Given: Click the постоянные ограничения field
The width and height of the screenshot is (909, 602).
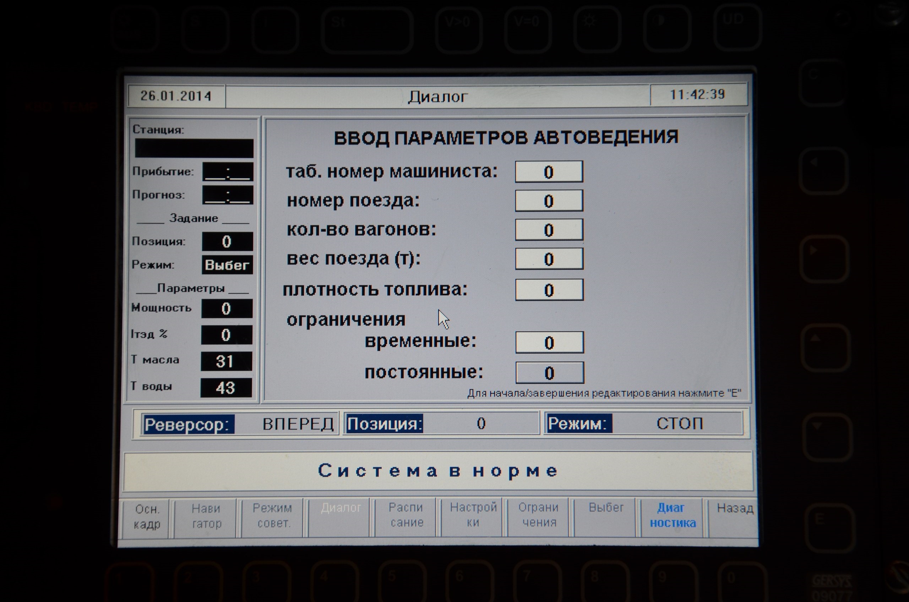Looking at the screenshot, I should (550, 373).
